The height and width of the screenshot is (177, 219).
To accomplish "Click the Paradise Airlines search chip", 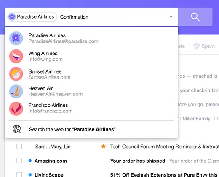I will 32,17.
